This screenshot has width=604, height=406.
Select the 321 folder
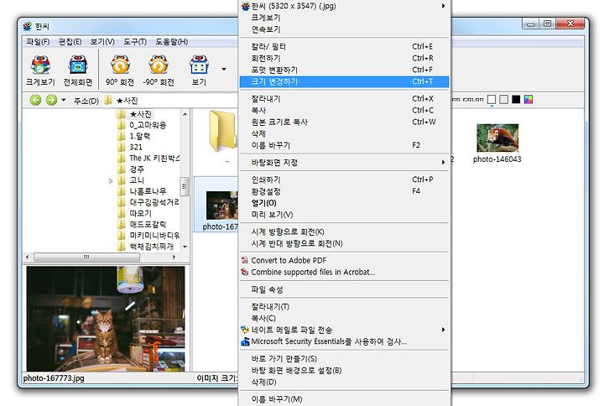[x=136, y=147]
